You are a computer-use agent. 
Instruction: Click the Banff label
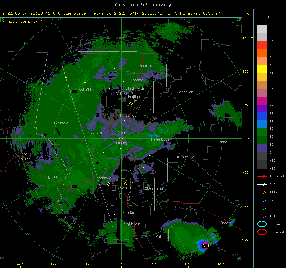pyautogui.click(x=52, y=177)
